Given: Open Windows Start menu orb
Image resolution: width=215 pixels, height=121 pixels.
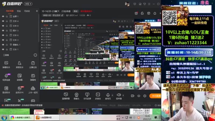Looking at the screenshot, I should [4, 118].
